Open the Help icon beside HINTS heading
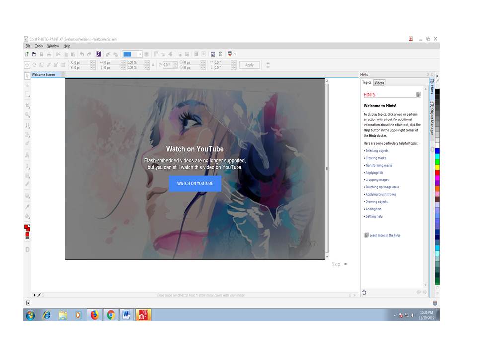Viewport: 477px width, 357px height. [418, 94]
